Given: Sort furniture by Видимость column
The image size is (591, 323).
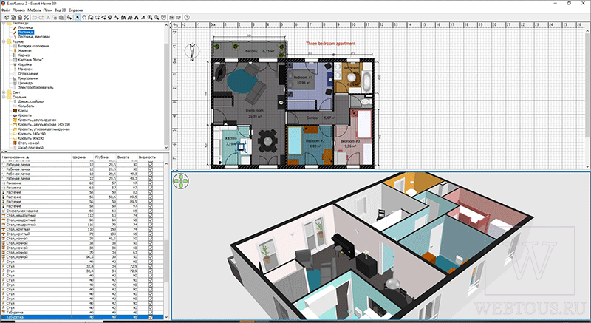Looking at the screenshot, I should point(151,157).
